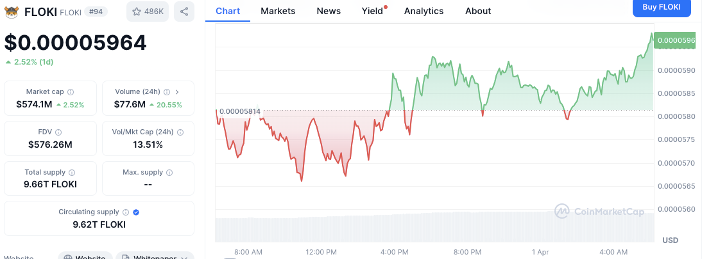The width and height of the screenshot is (702, 259).
Task: Click Max. supply info icon
Action: [168, 173]
